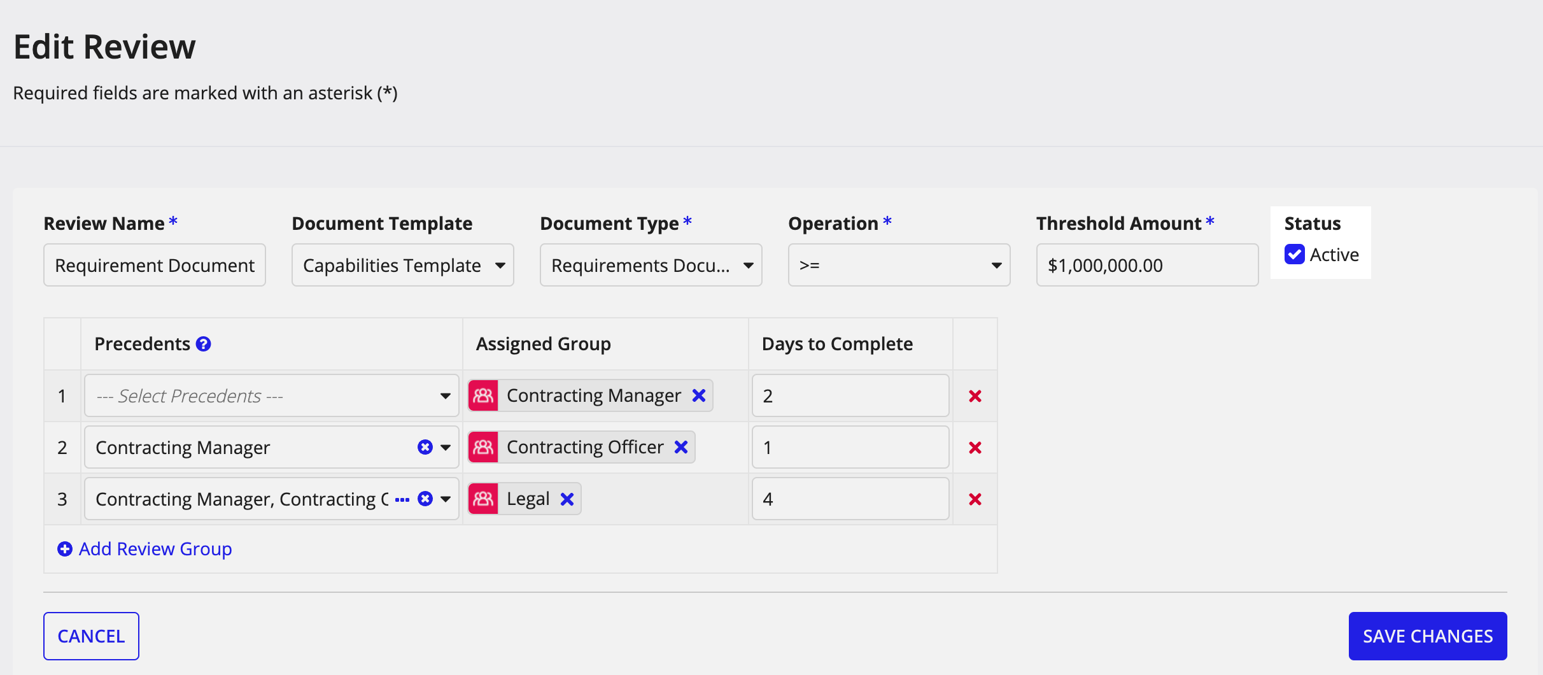Click plus icon beside Add Review Group

[x=65, y=549]
